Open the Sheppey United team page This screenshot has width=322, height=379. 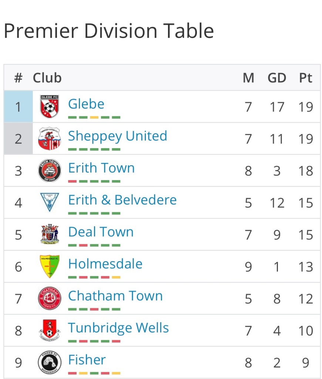[117, 136]
